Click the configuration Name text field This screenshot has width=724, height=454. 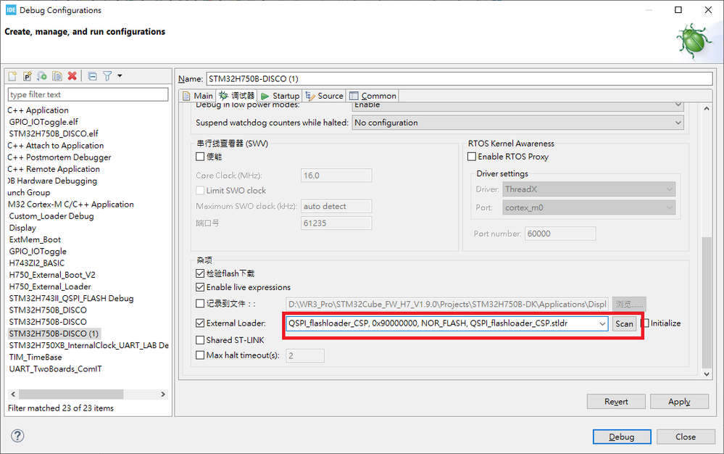tap(459, 78)
